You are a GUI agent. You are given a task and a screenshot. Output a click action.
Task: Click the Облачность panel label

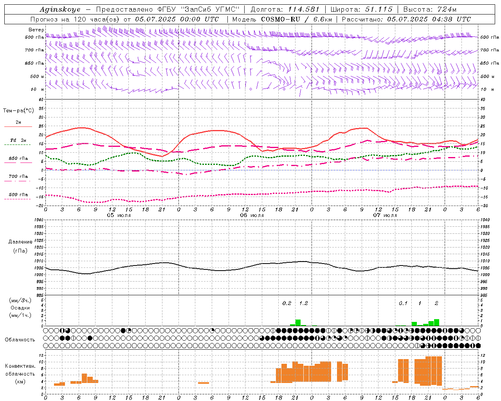click(x=20, y=340)
